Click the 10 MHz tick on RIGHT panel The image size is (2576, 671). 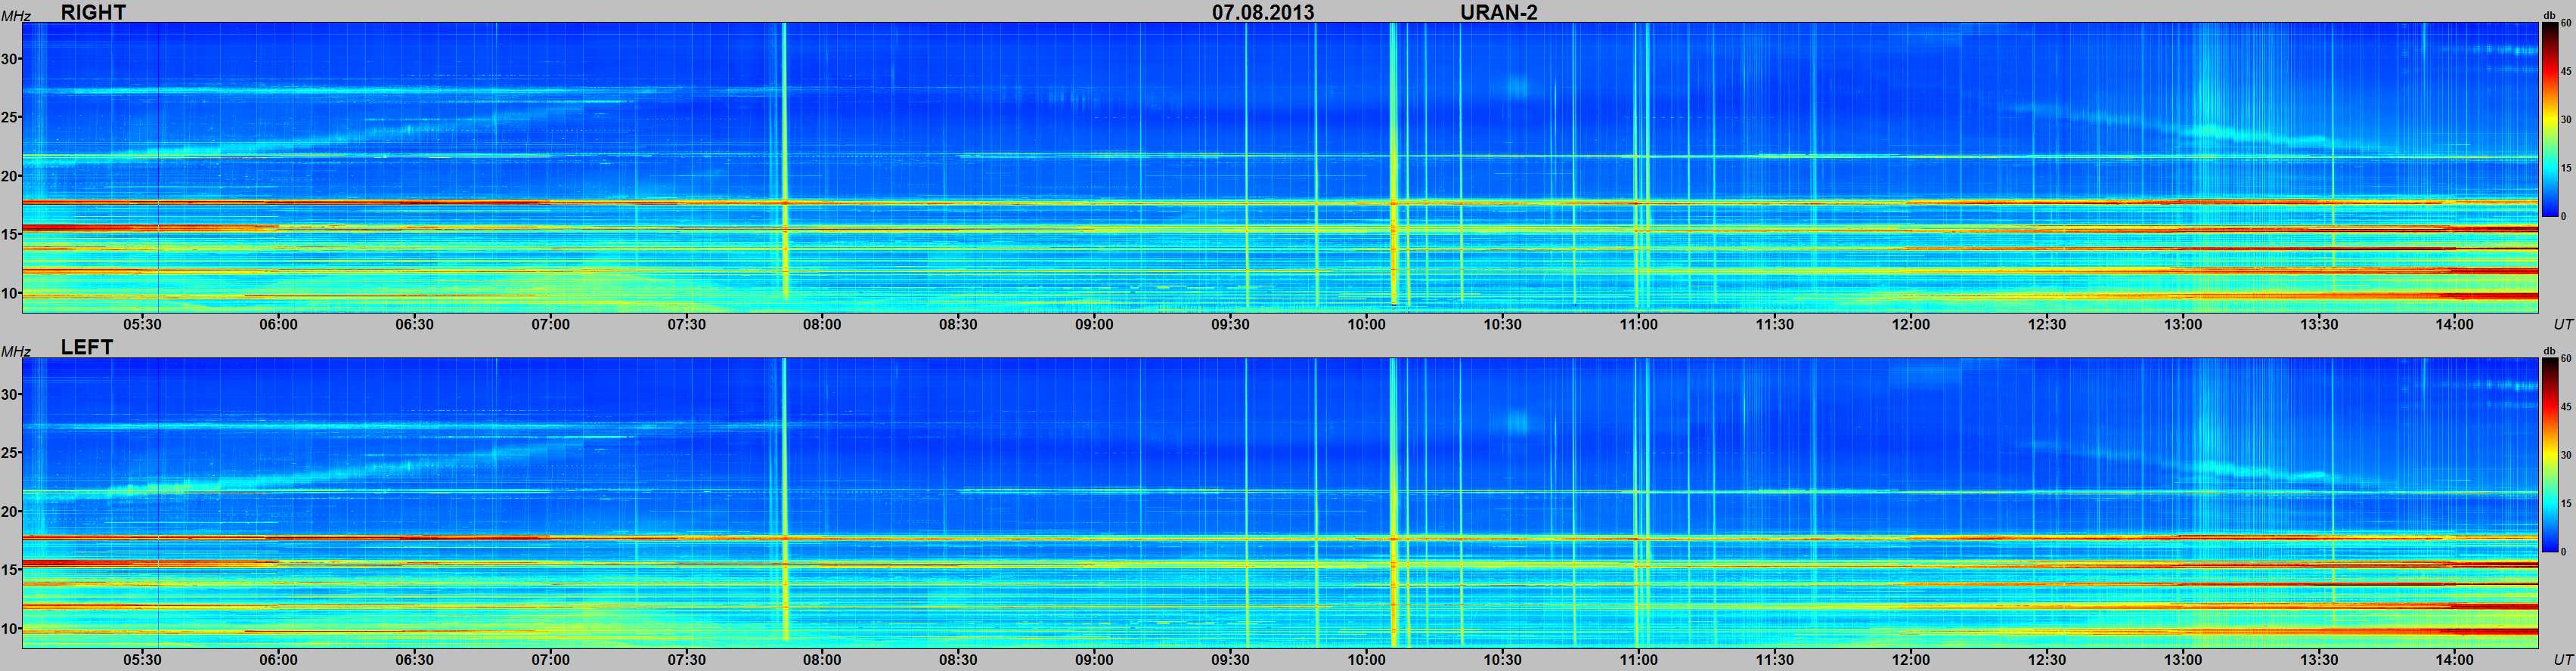tap(10, 293)
